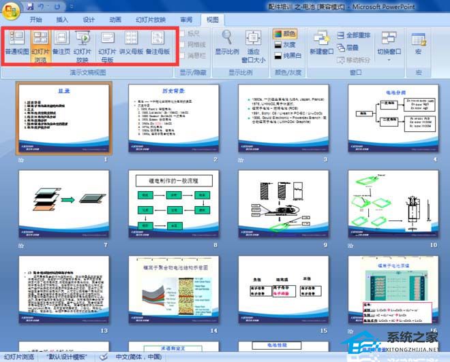This screenshot has height=362, width=450.
Task: Start 幻灯片放映 in Presentation Views group
Action: 82,47
